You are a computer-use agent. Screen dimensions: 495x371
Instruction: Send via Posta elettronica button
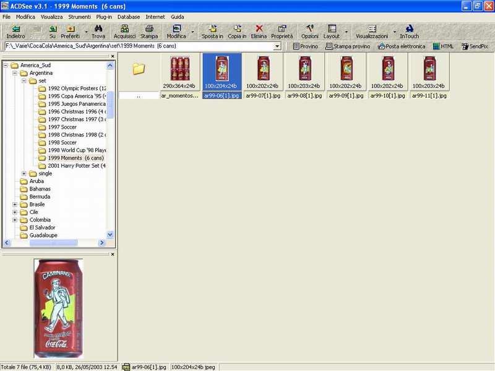coord(401,46)
